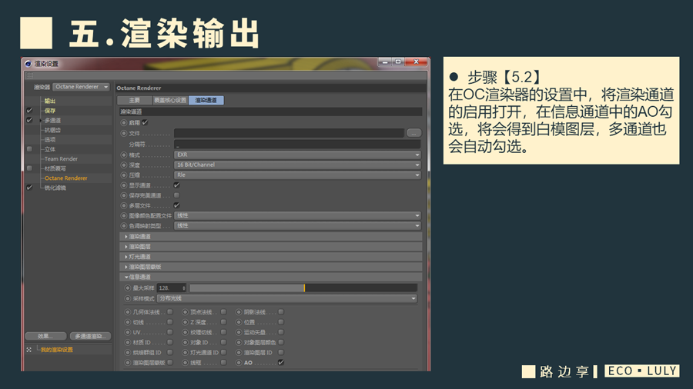
Task: Expand the 灯光通道 section
Action: pyautogui.click(x=270, y=257)
